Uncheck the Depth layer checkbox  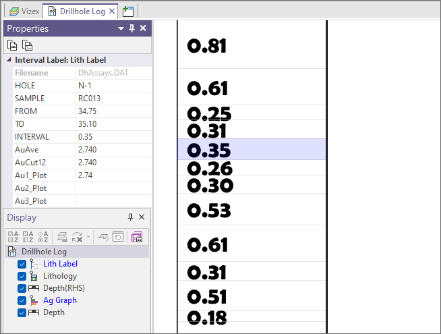pyautogui.click(x=22, y=312)
